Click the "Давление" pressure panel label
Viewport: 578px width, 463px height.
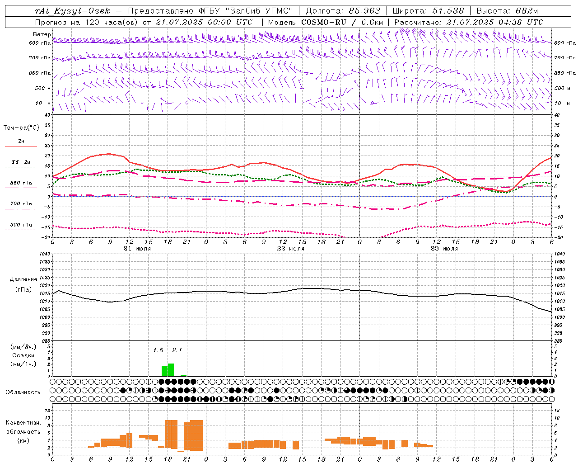pyautogui.click(x=23, y=279)
